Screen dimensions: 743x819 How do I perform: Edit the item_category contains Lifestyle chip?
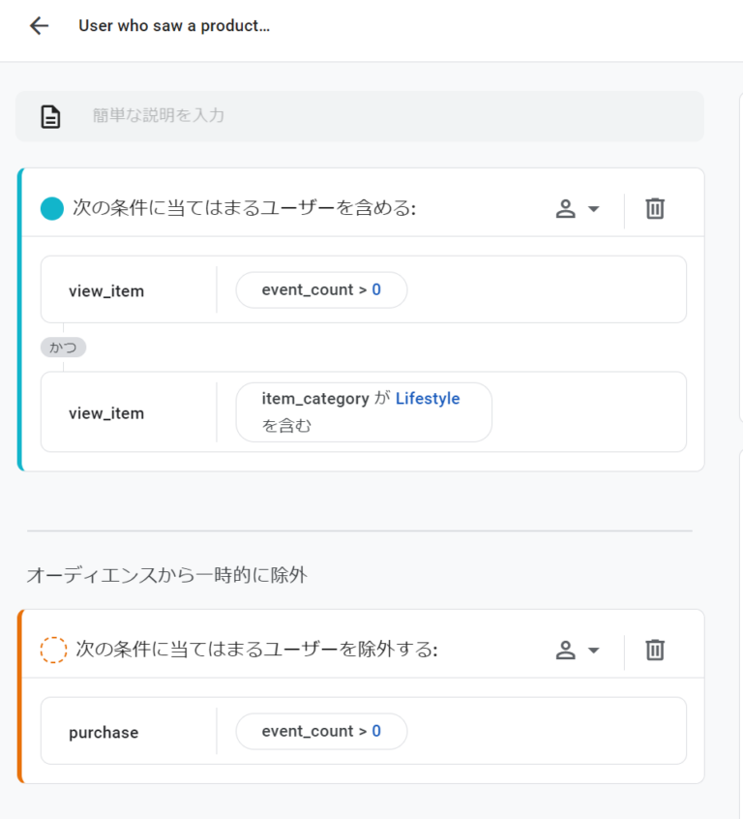point(363,412)
